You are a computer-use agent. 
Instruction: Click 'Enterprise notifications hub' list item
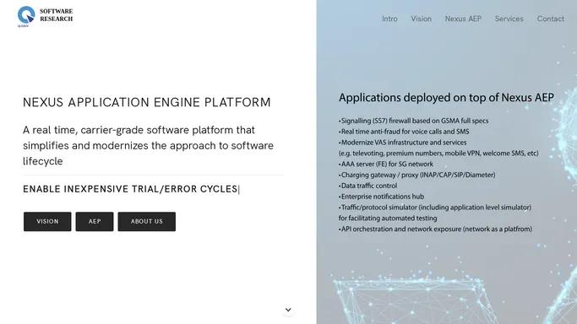[x=381, y=197]
